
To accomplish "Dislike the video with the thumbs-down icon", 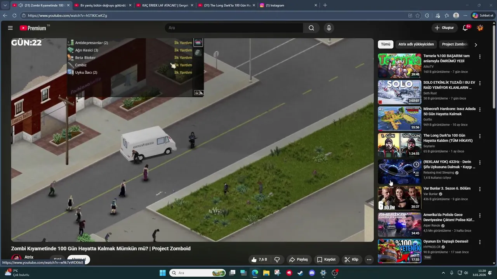I will (277, 260).
